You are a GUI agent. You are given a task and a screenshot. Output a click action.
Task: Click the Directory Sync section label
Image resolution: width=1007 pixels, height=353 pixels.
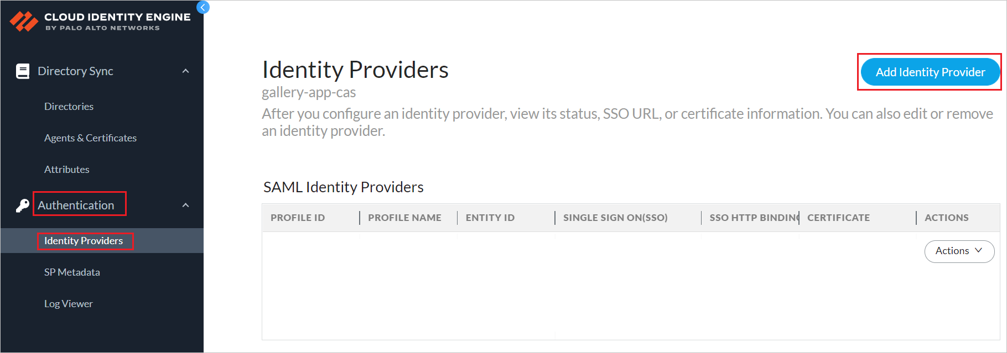pyautogui.click(x=75, y=71)
